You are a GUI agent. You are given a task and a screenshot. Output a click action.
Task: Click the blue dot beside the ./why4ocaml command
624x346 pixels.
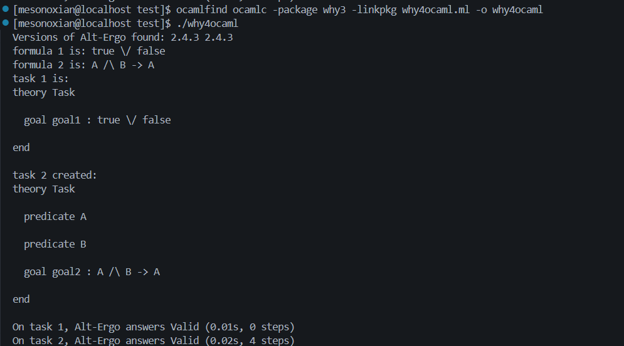click(x=5, y=23)
